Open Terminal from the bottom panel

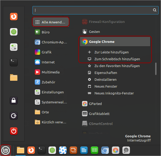42,150
